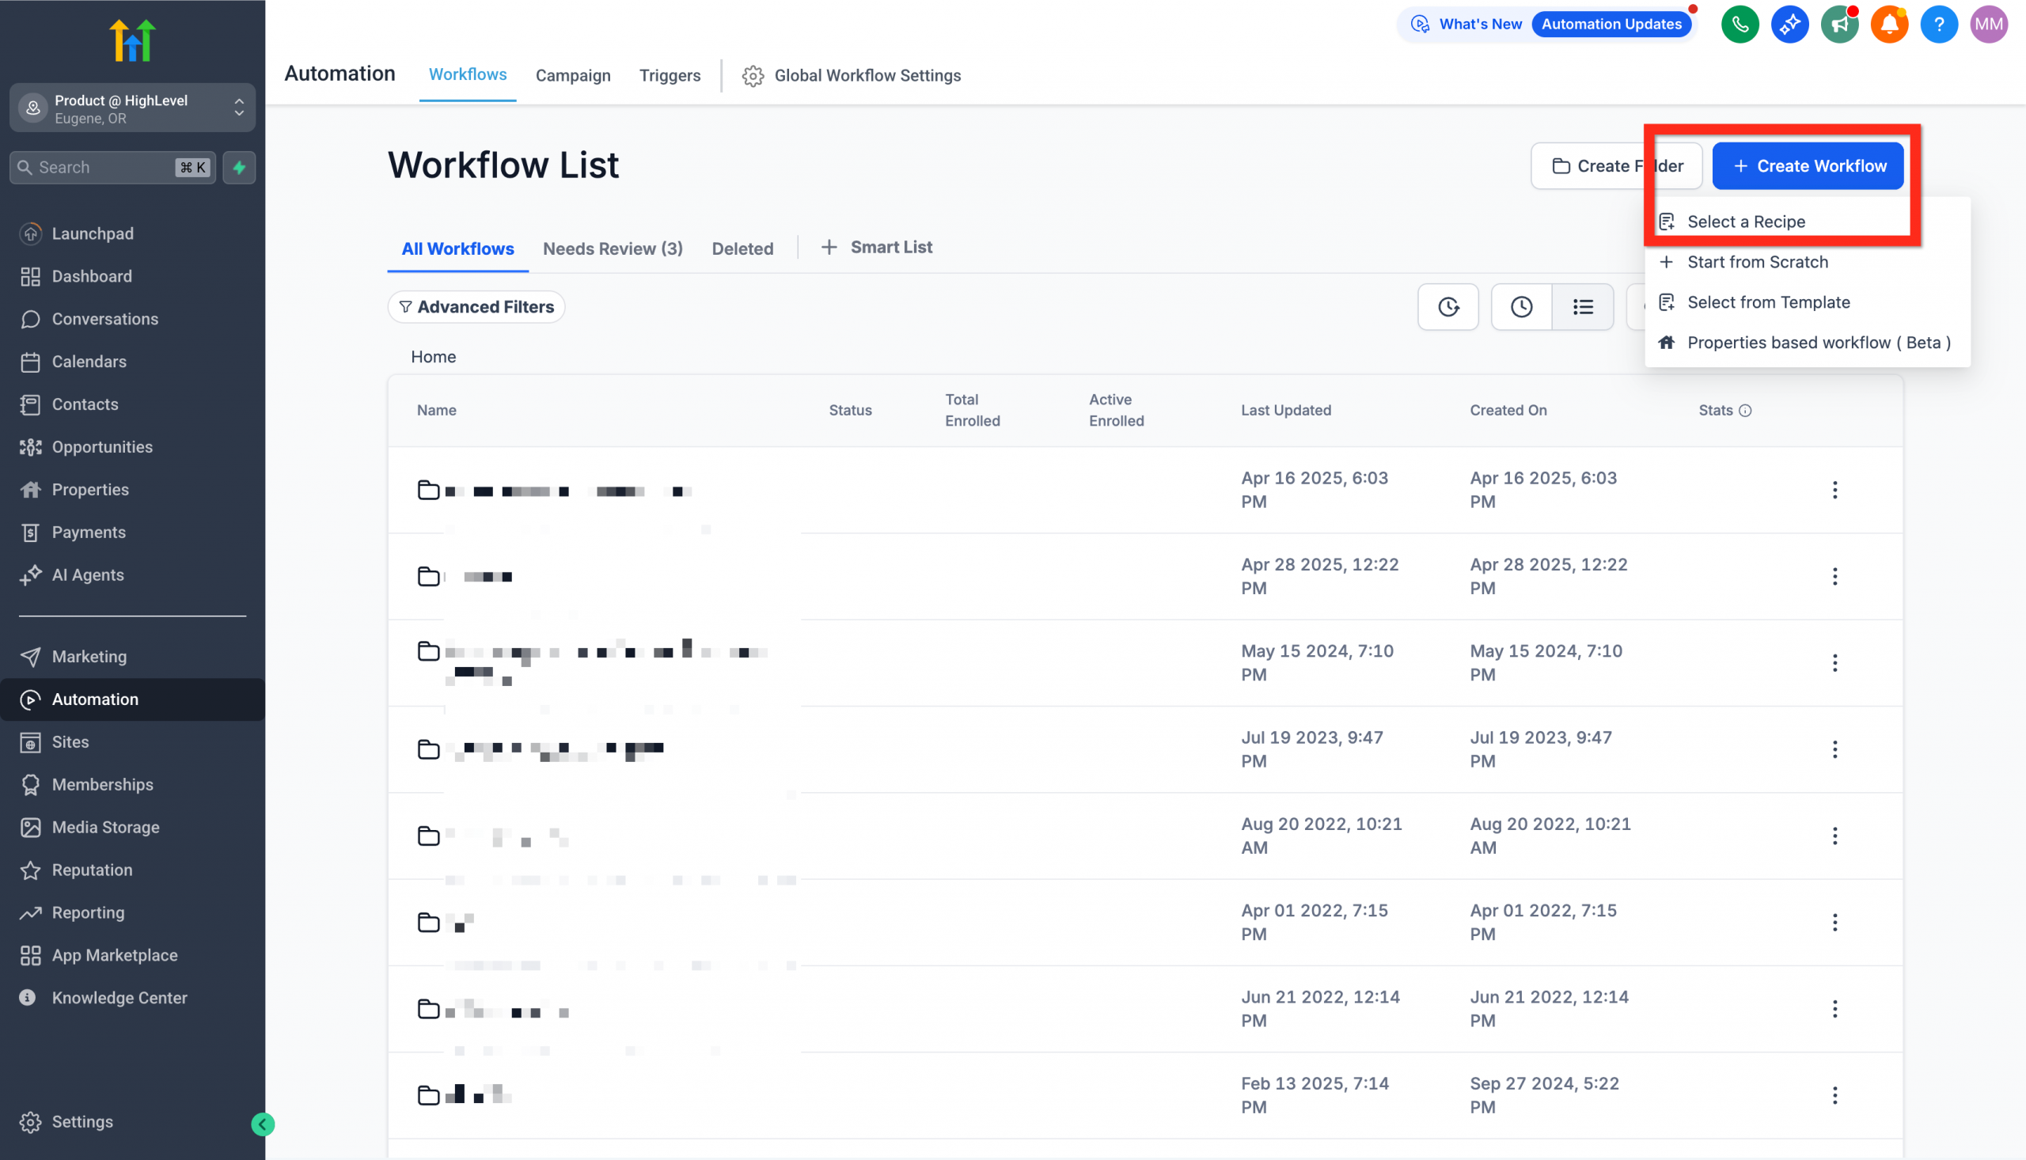Select a Recipe from the create menu
This screenshot has height=1160, width=2026.
1747,222
